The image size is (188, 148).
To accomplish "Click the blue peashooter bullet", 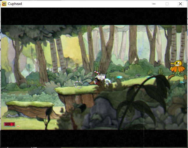I will 119,77.
